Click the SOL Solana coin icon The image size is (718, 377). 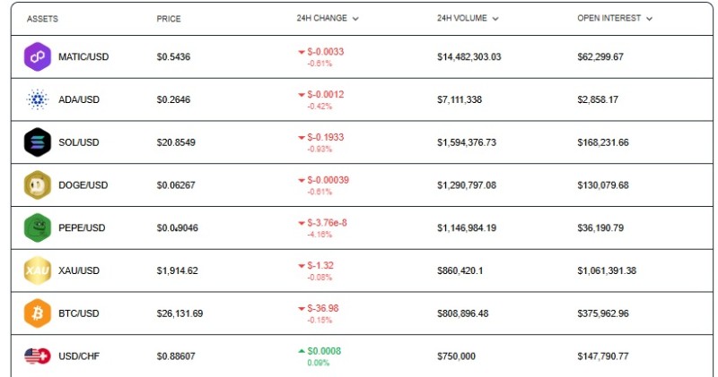[38, 142]
